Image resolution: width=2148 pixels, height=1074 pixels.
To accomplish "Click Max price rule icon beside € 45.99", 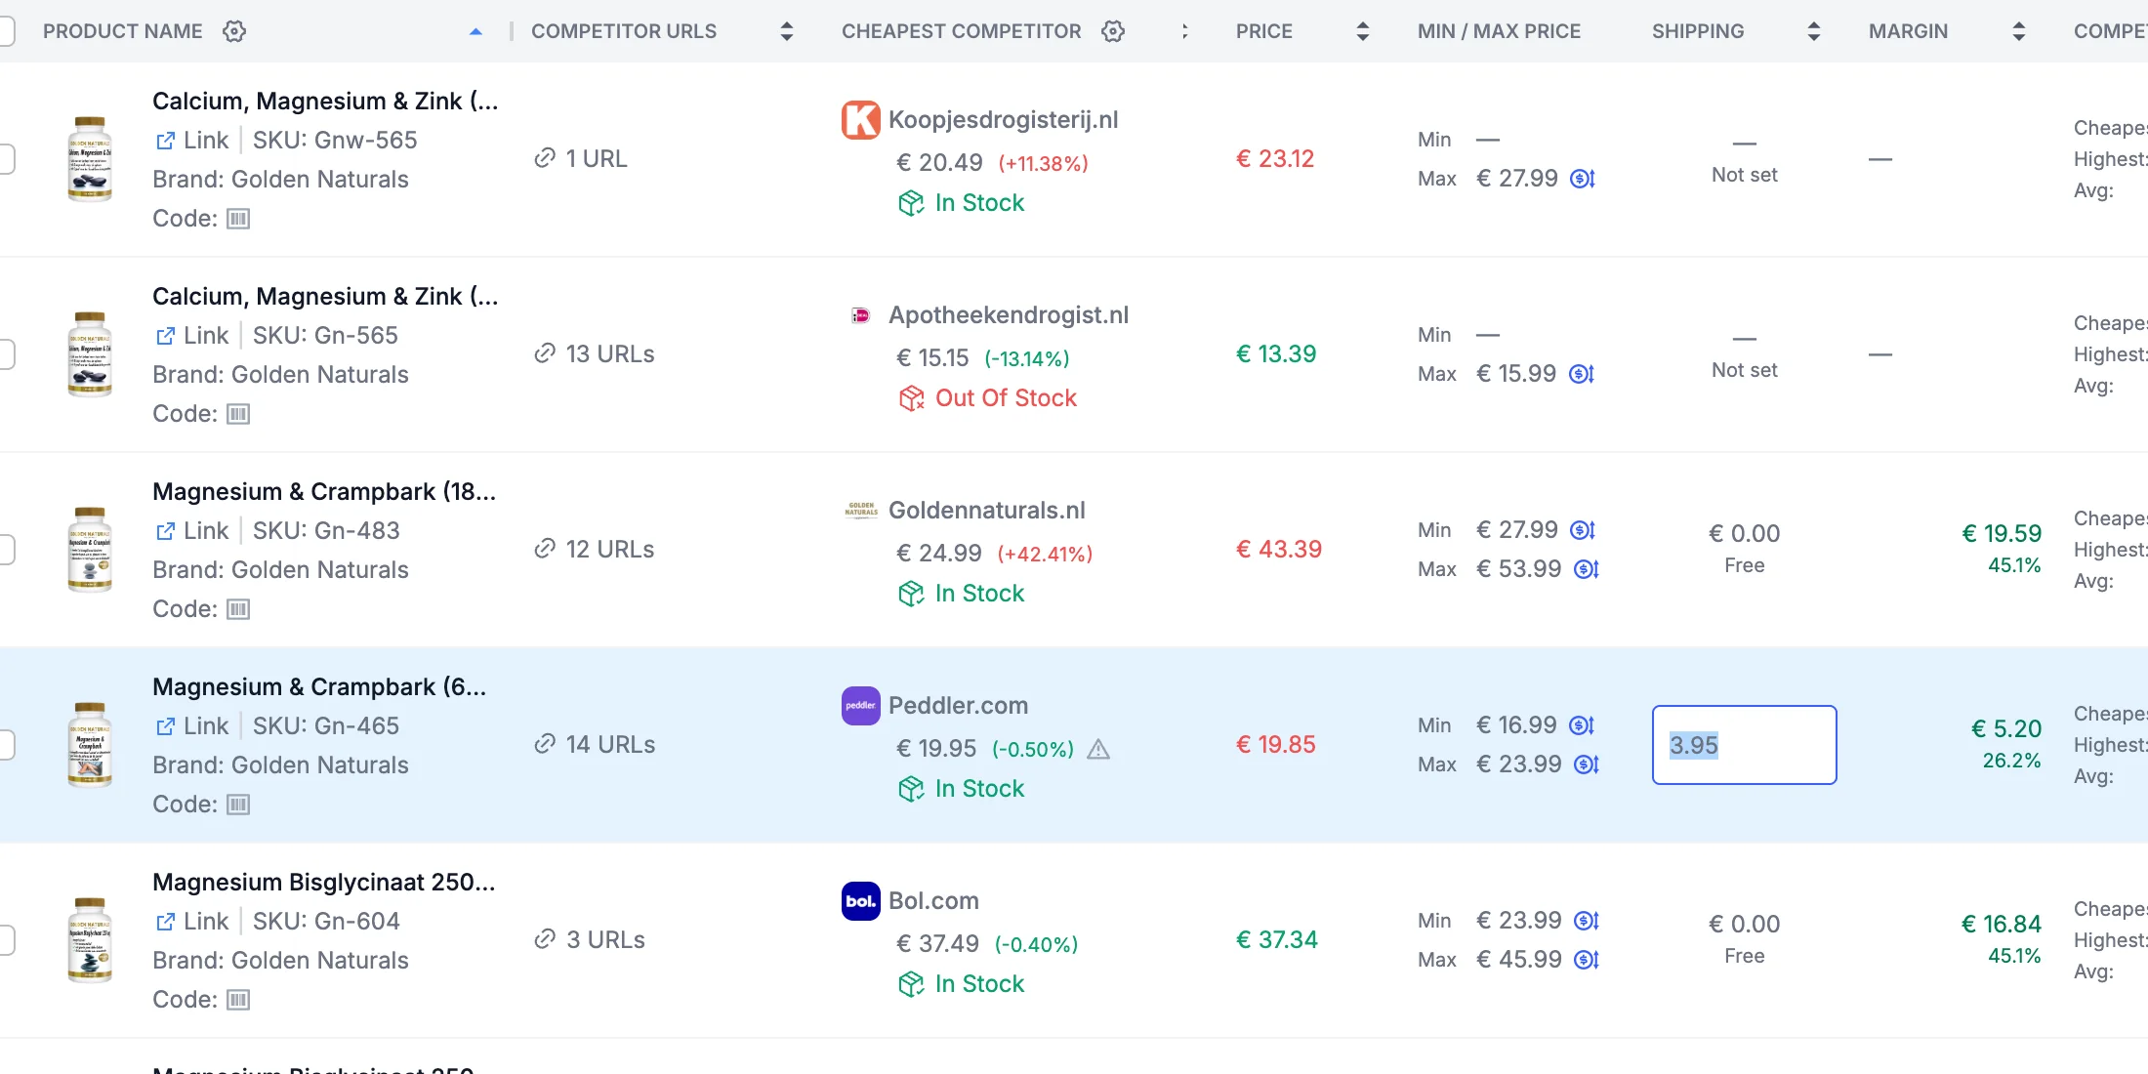I will pos(1587,960).
